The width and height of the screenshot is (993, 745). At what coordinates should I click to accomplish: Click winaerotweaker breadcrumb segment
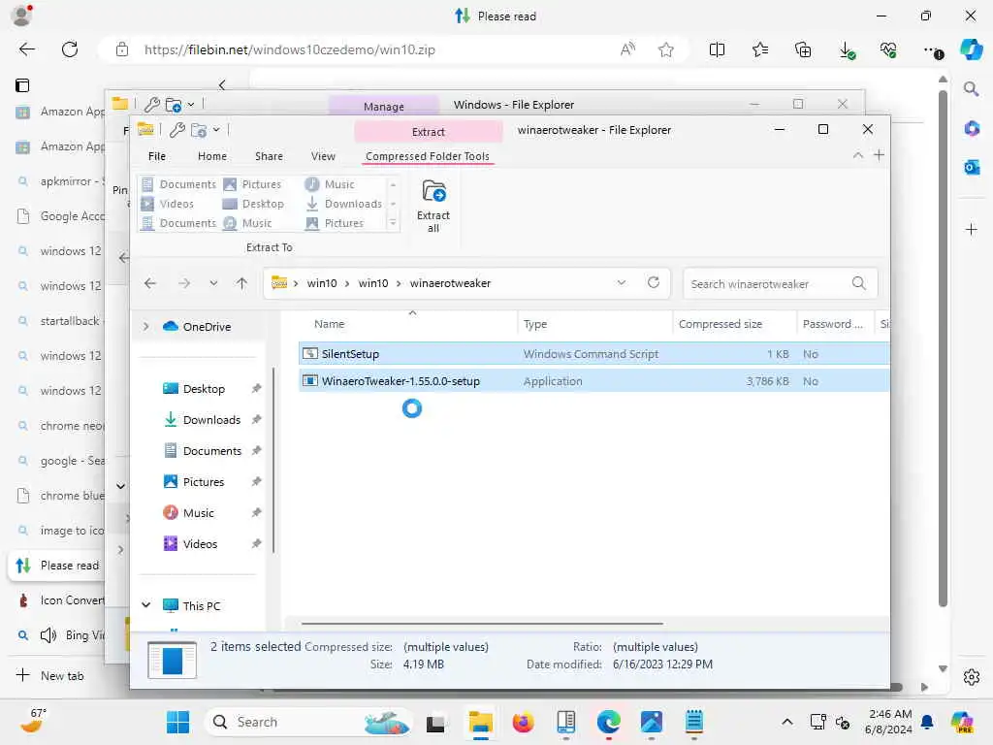(x=450, y=283)
